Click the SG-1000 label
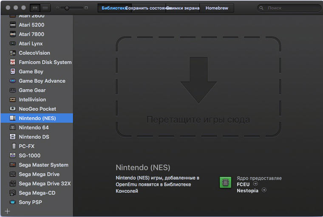This screenshot has height=217, width=323. [30, 155]
